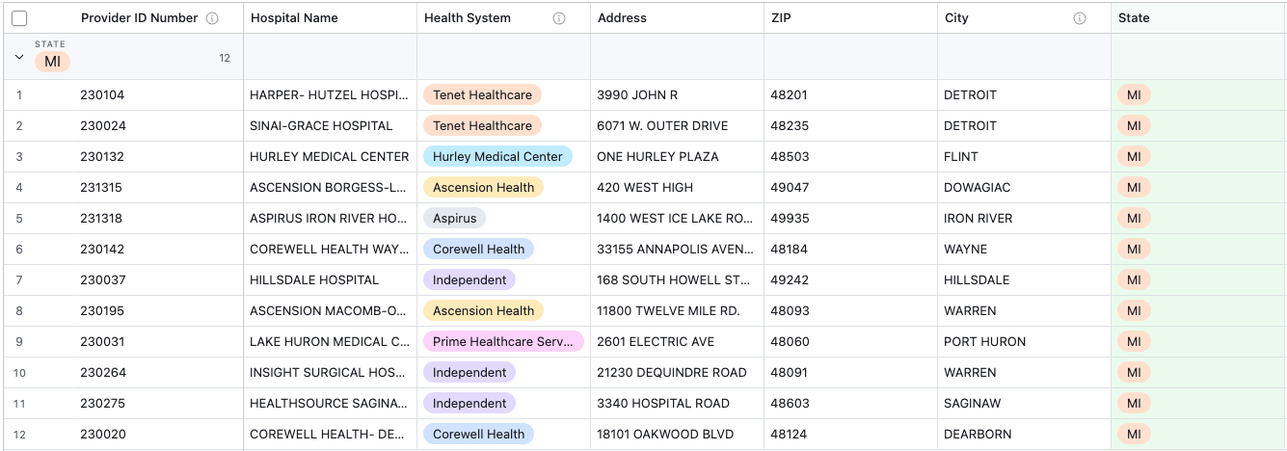Click Tenet Healthcare tag for Sinai-Grace Hospital
1287x451 pixels.
482,125
